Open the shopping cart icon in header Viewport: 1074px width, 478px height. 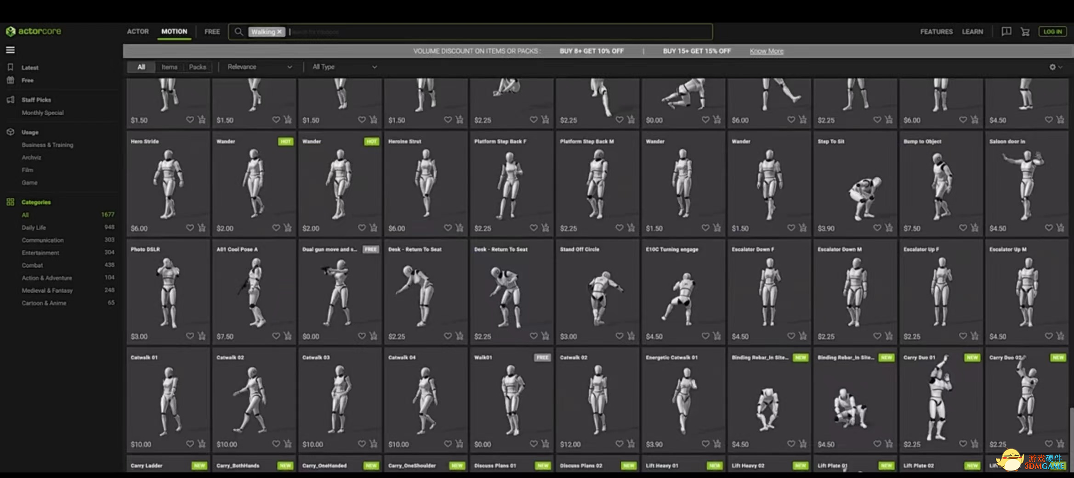coord(1025,32)
